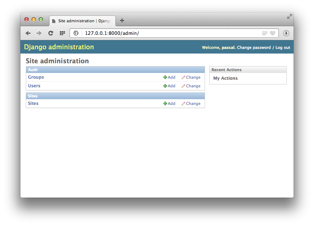Screen dimensions: 314x226
Task: Select the Site administration browser tab
Action: [82, 21]
